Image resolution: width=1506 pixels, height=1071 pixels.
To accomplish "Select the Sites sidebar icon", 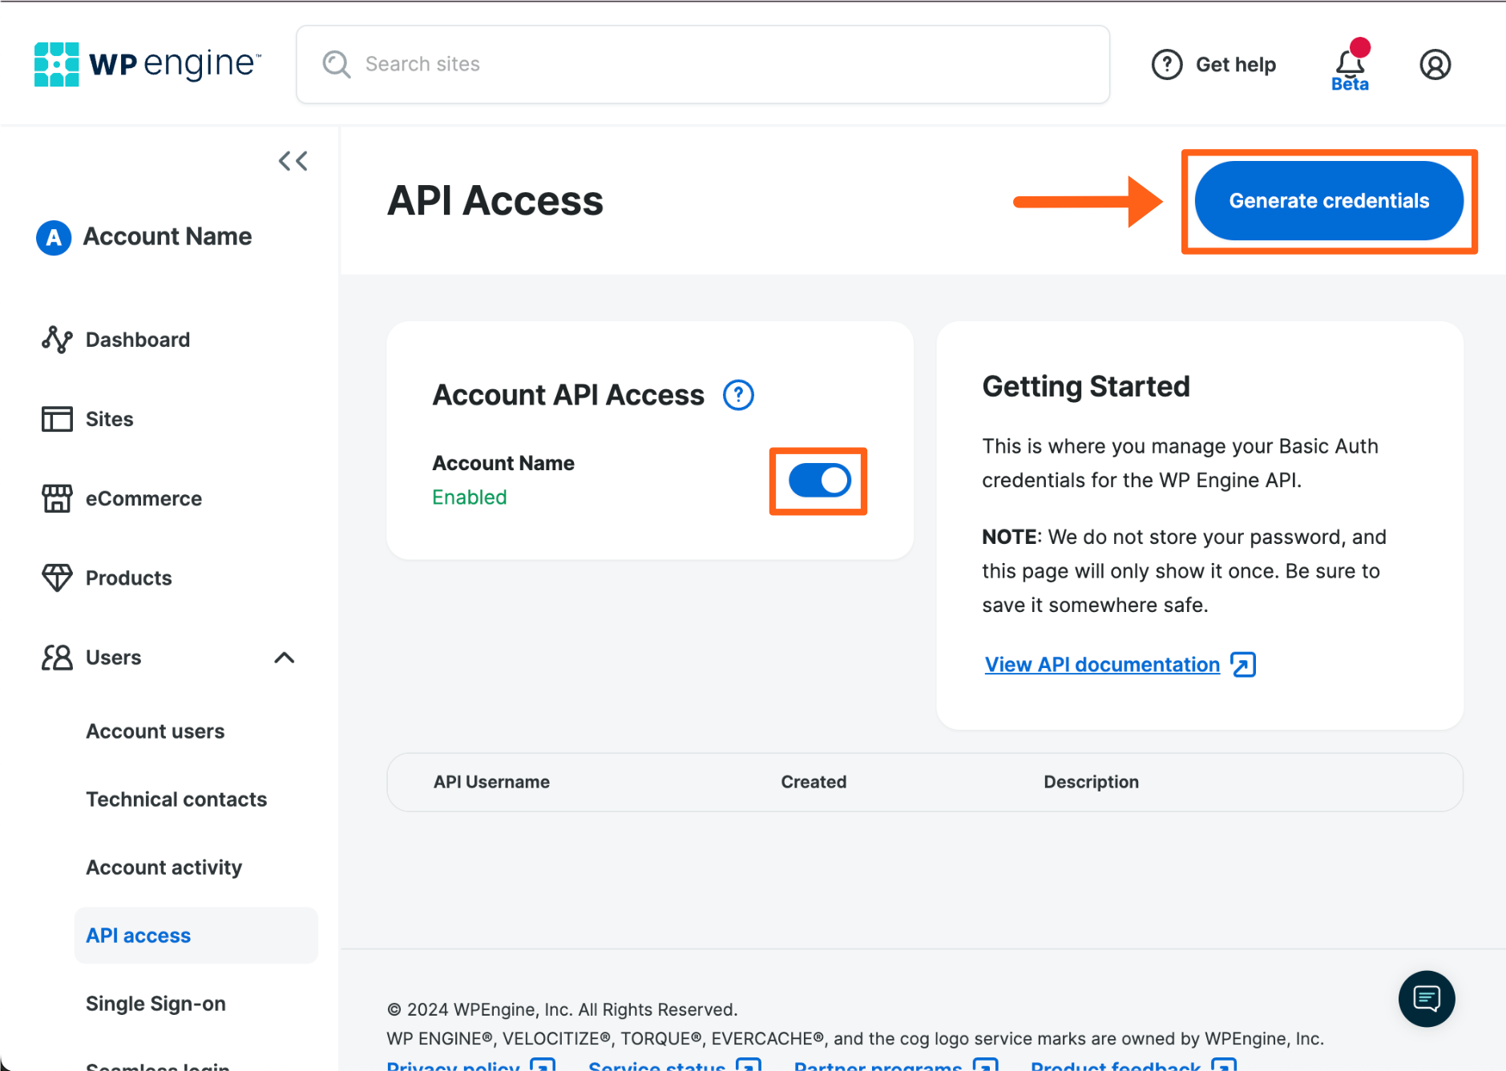I will (x=56, y=418).
